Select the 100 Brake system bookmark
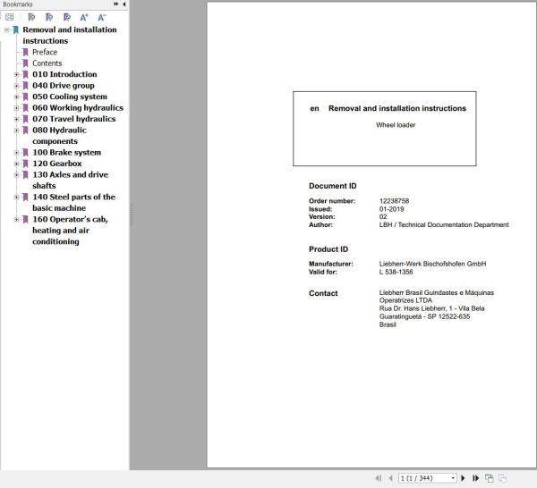This screenshot has width=537, height=488. coord(67,152)
